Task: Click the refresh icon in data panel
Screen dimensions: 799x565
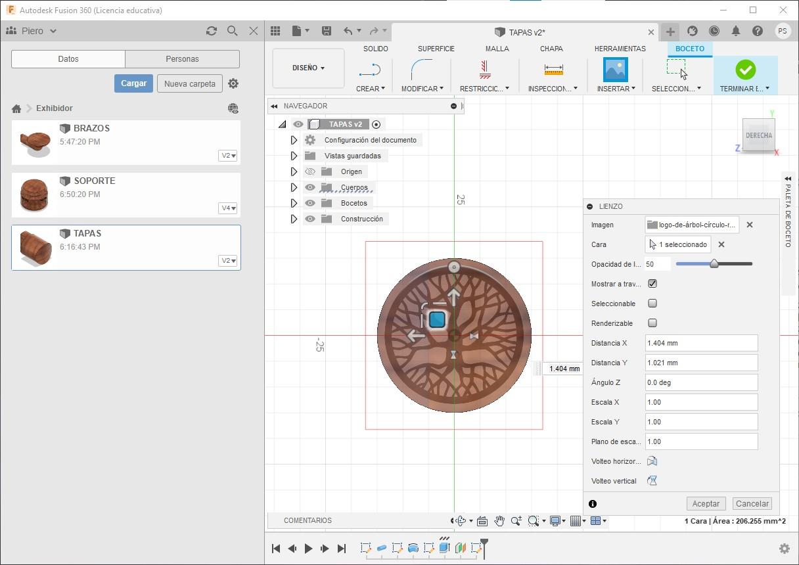Action: coord(211,31)
